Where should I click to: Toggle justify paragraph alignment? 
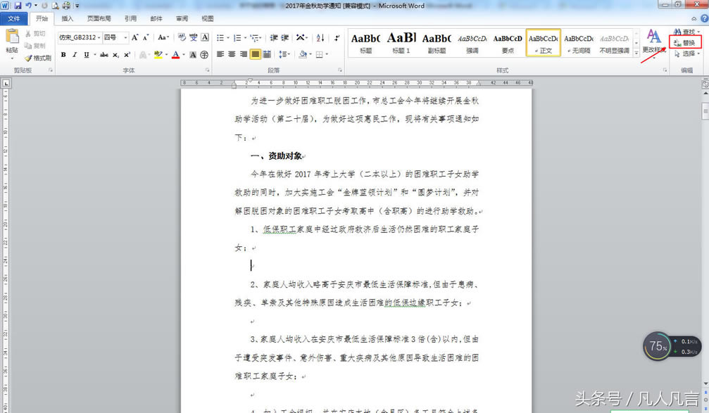pyautogui.click(x=255, y=54)
